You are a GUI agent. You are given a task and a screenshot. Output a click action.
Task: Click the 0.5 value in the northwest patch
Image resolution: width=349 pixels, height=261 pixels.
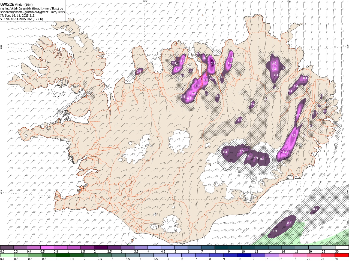pos(139,72)
